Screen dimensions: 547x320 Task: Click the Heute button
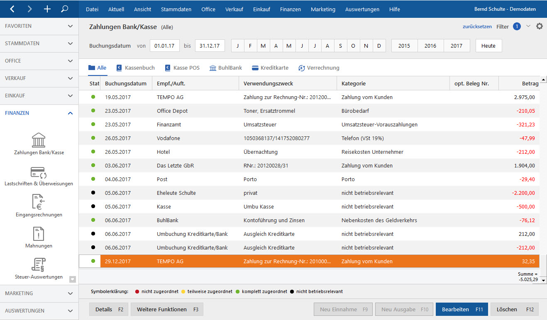tap(488, 46)
